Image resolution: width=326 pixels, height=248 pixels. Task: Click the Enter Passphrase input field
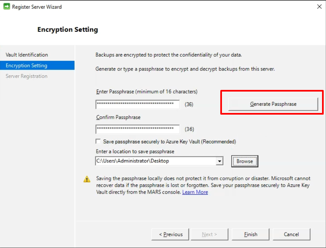137,104
